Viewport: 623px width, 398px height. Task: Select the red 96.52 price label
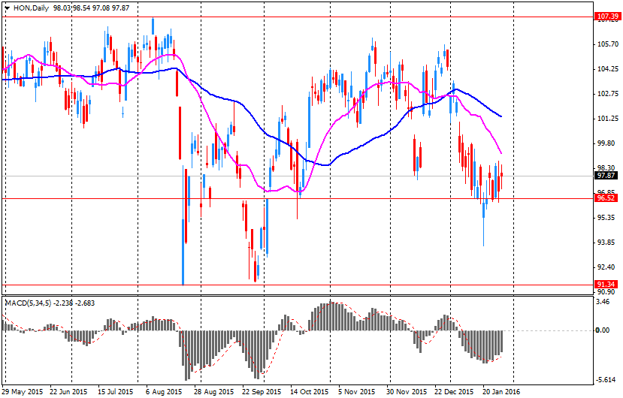coord(606,199)
